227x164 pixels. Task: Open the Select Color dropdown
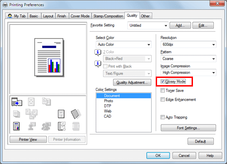coord(123,44)
